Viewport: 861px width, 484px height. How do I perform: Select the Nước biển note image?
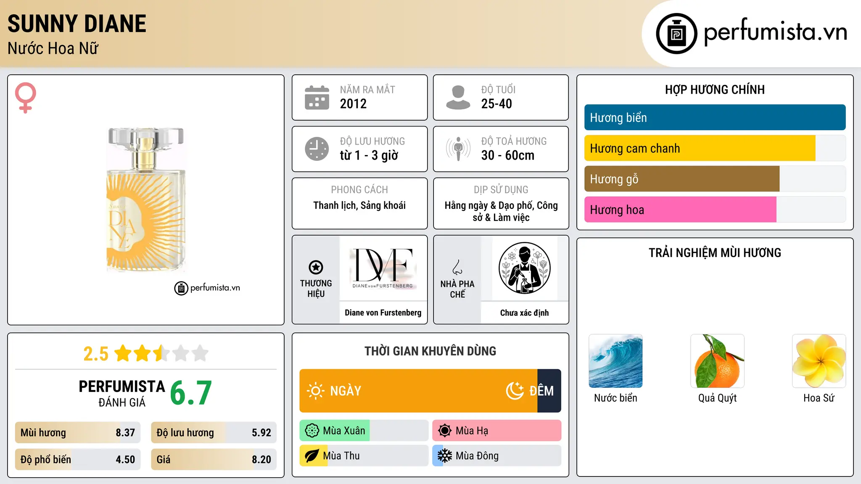point(615,361)
